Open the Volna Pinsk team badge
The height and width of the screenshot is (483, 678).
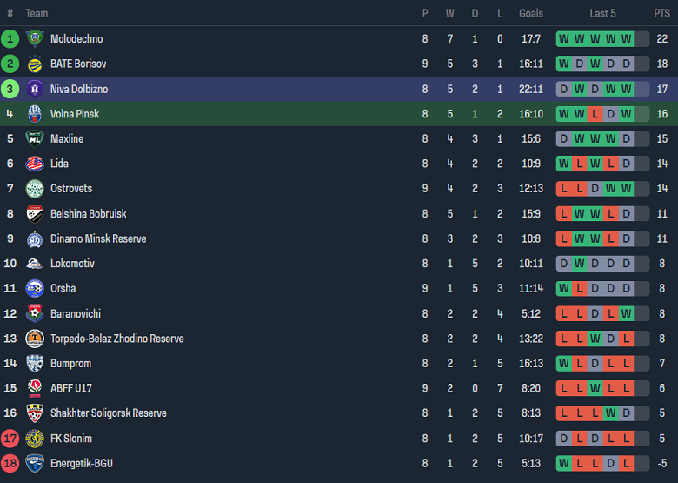[35, 114]
